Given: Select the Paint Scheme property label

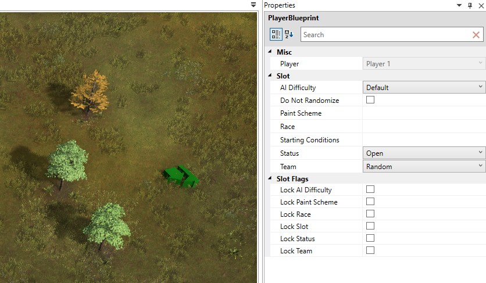Looking at the screenshot, I should [301, 113].
